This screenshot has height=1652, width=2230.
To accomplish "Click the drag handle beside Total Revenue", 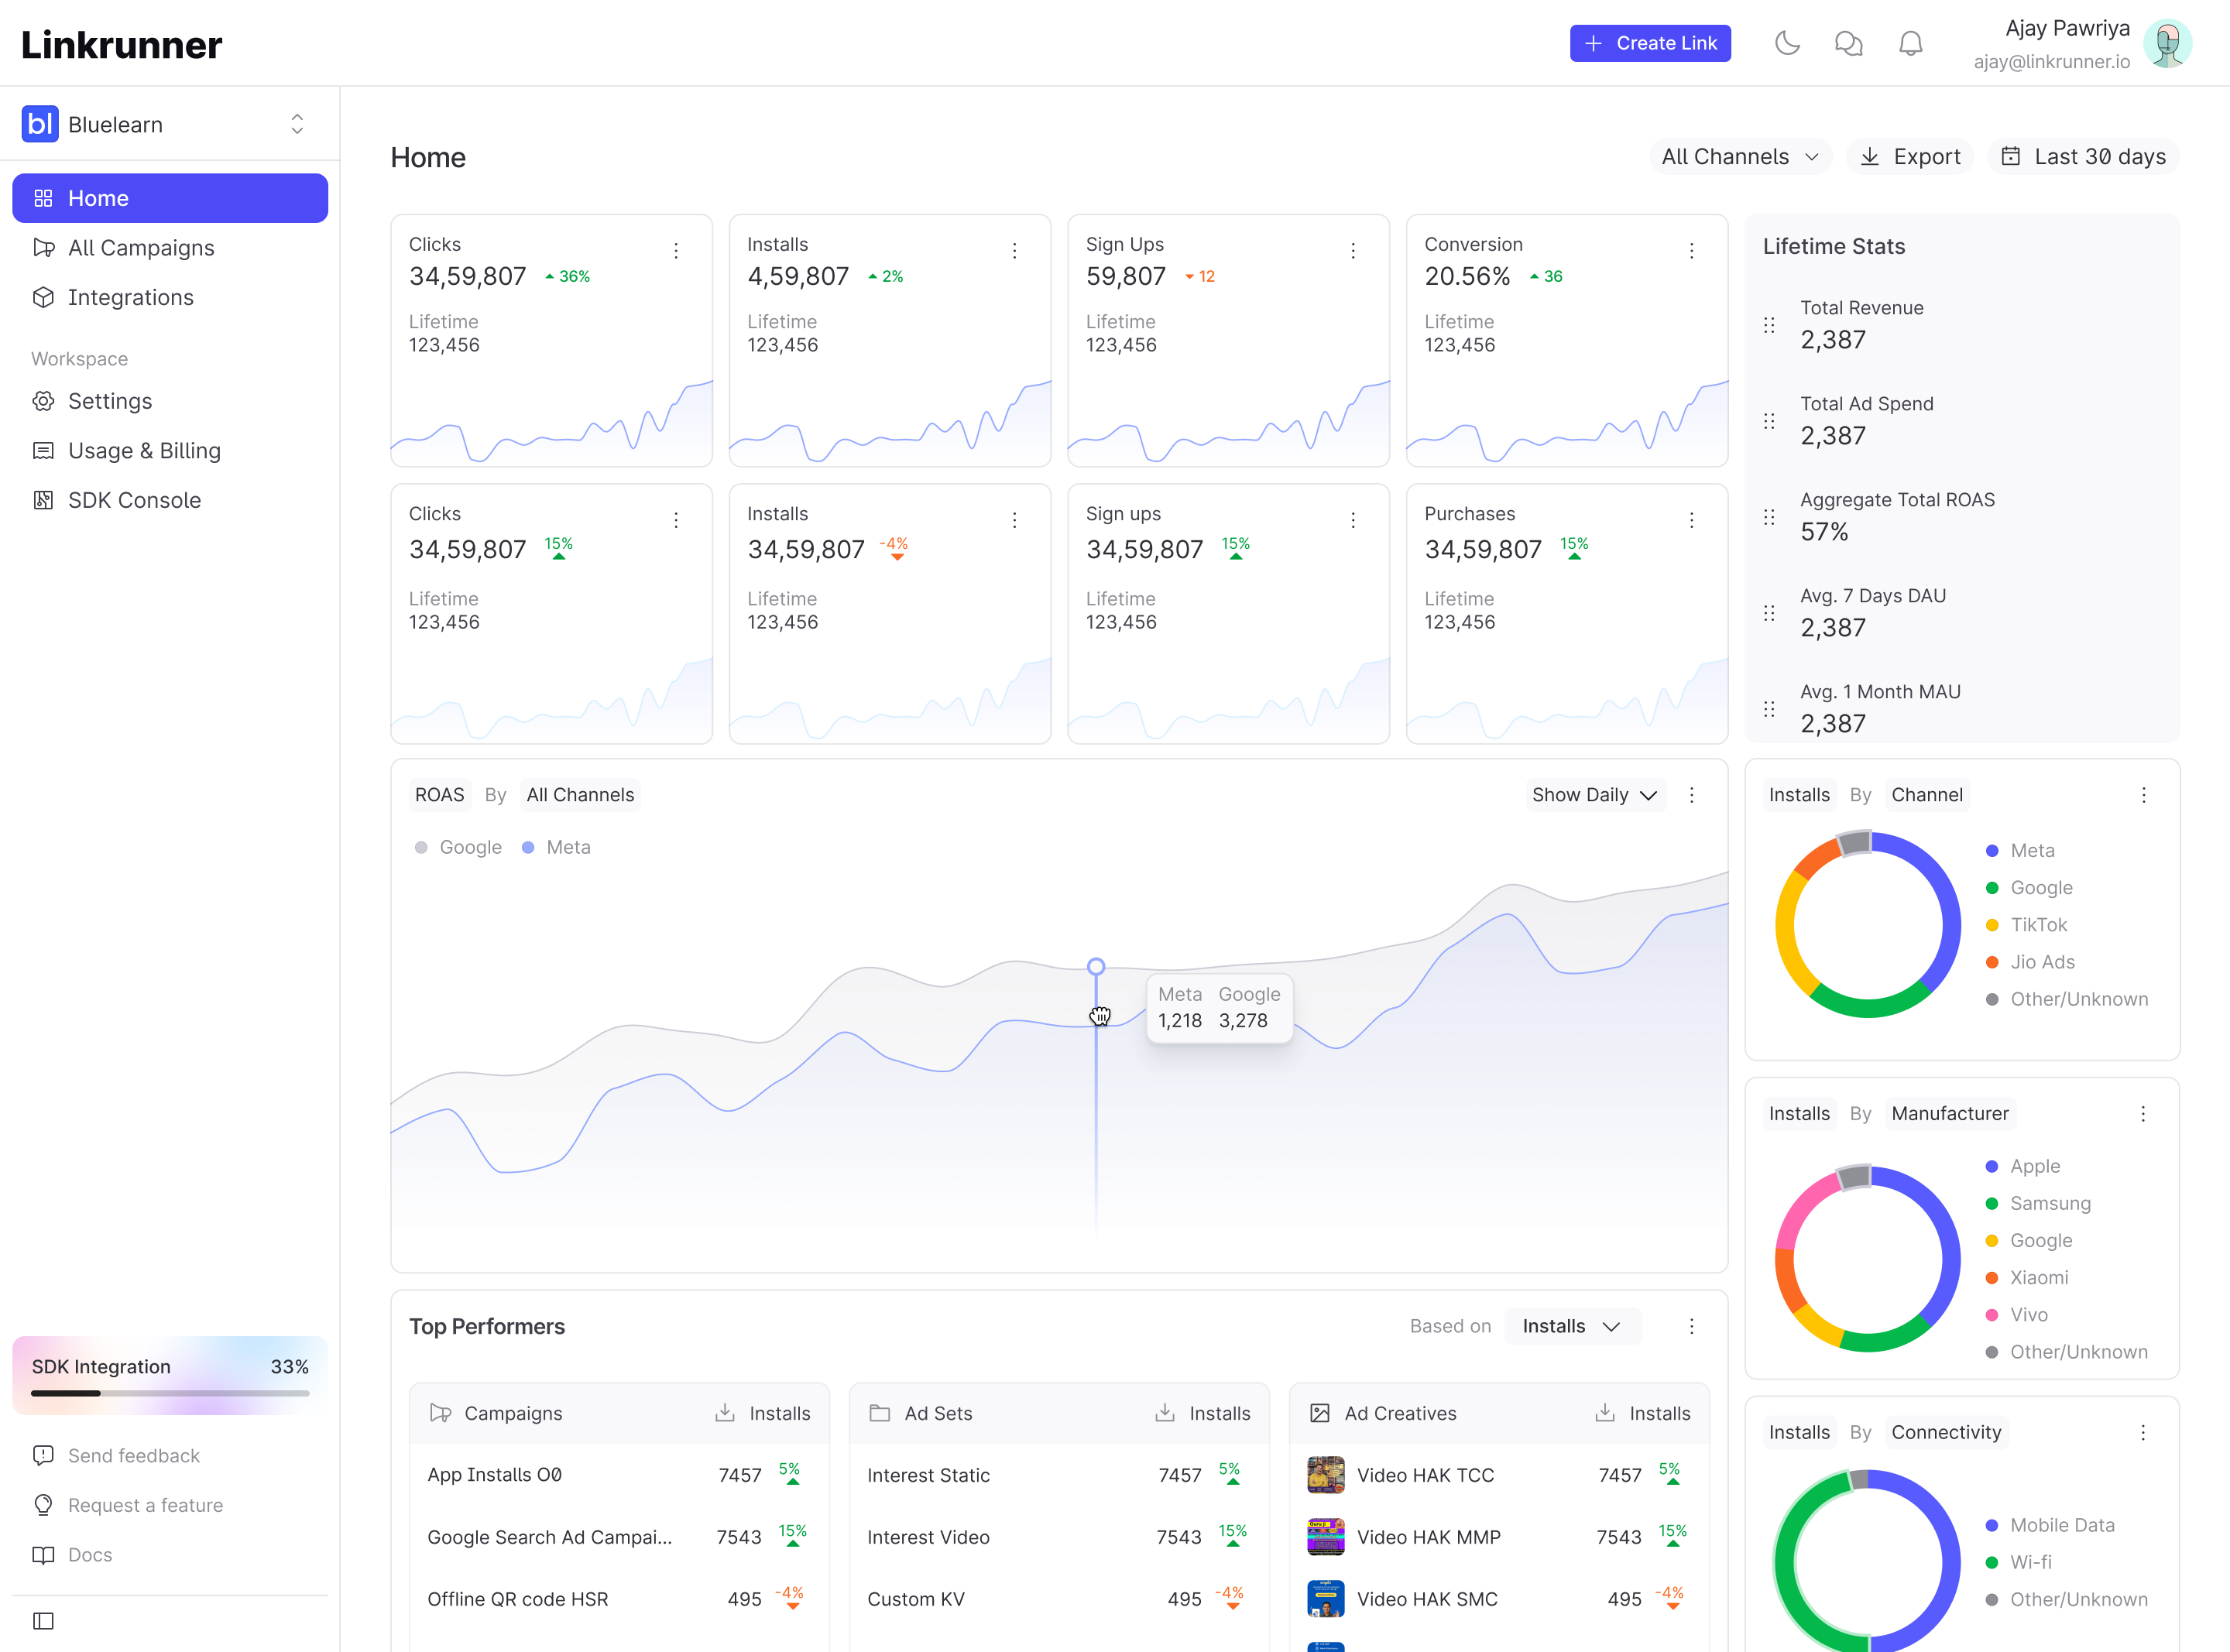I will point(1769,325).
